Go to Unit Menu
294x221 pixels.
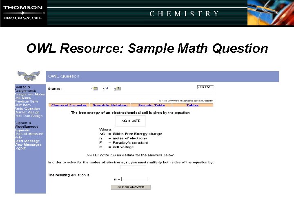(23, 98)
